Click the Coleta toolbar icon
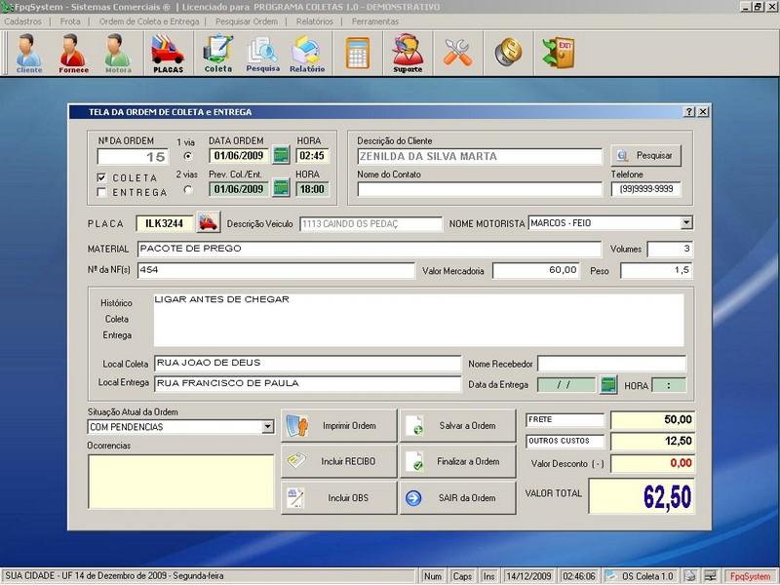 (218, 53)
